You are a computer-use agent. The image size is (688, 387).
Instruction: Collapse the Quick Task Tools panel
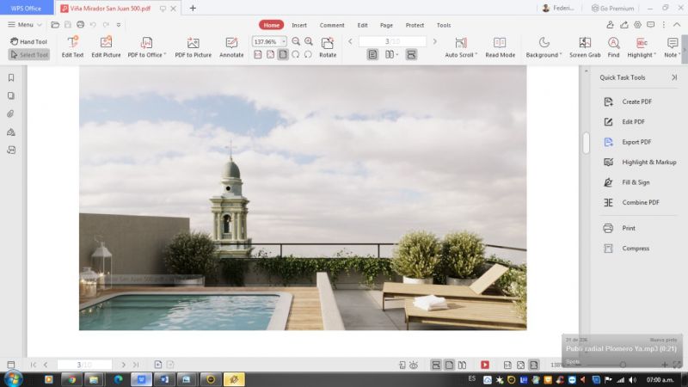click(x=674, y=77)
